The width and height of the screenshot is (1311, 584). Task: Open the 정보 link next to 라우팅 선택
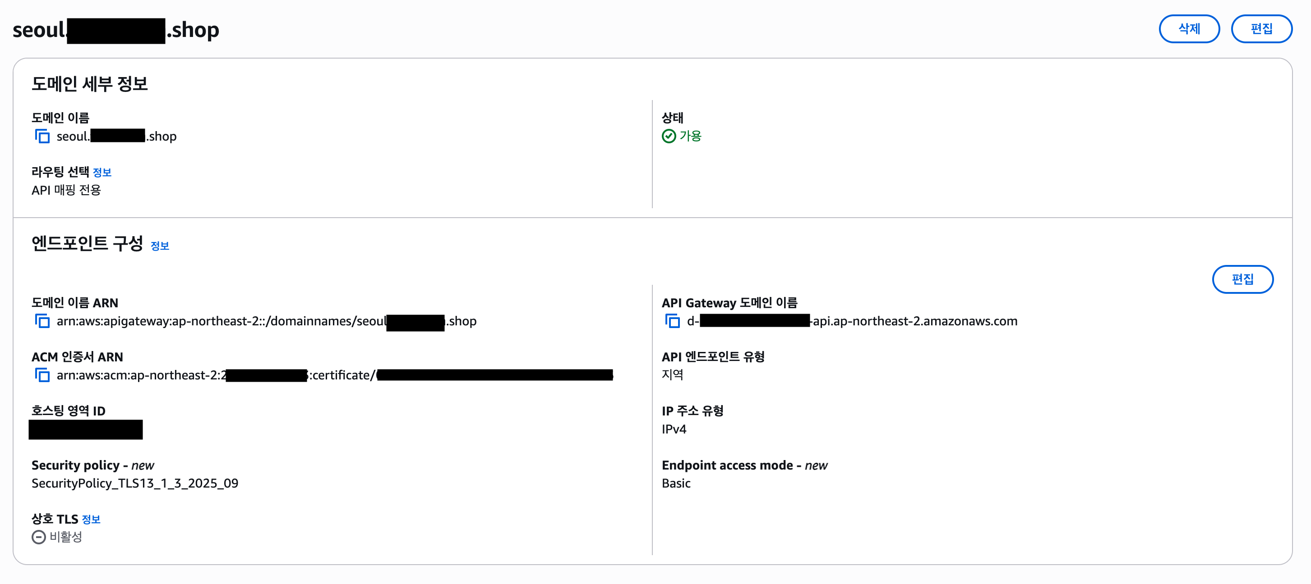[102, 173]
